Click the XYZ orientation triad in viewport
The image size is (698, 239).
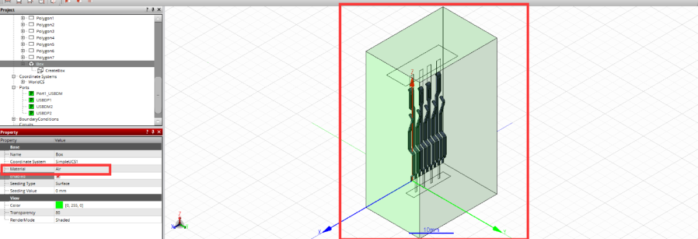tap(180, 221)
